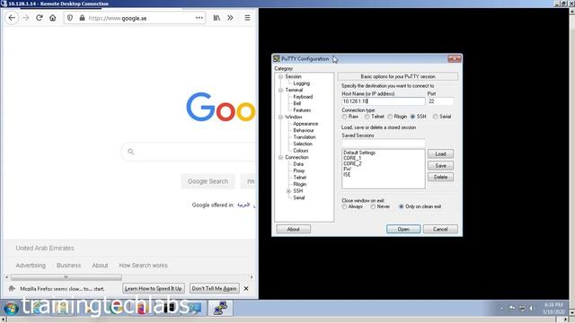Click the taskbar clock
This screenshot has width=575, height=323.
click(x=553, y=309)
